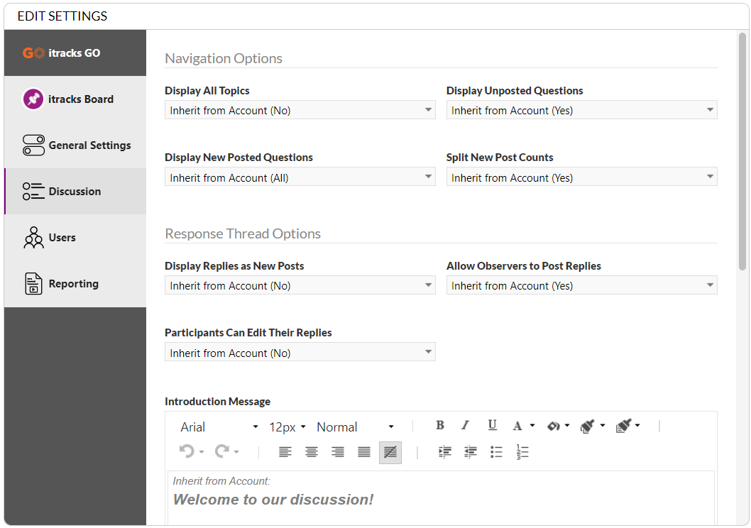Align text right in the editor
This screenshot has width=751, height=528.
click(x=338, y=452)
